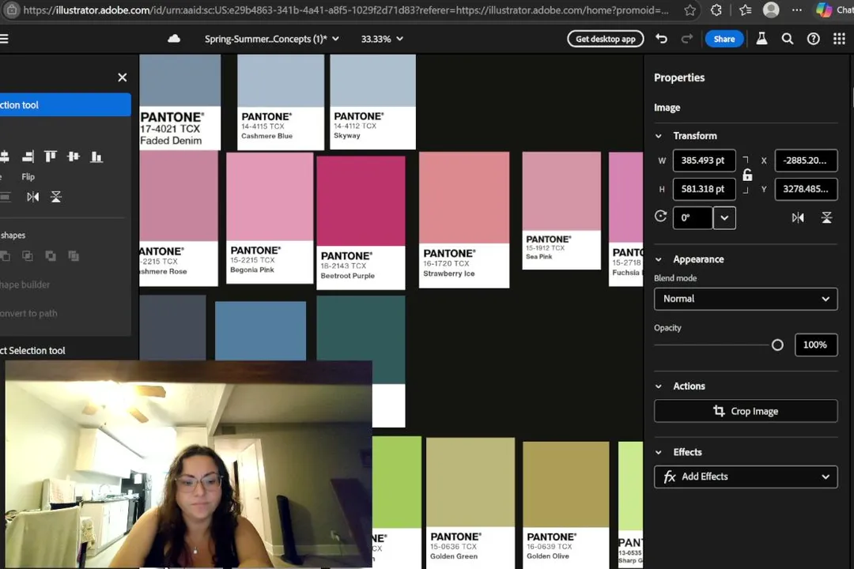Open the browser favorites list icon
Image resolution: width=854 pixels, height=569 pixels.
pos(745,9)
